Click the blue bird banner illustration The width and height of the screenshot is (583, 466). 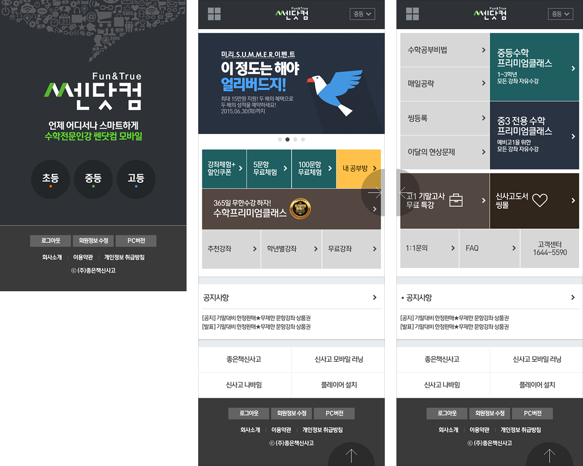[x=335, y=92]
